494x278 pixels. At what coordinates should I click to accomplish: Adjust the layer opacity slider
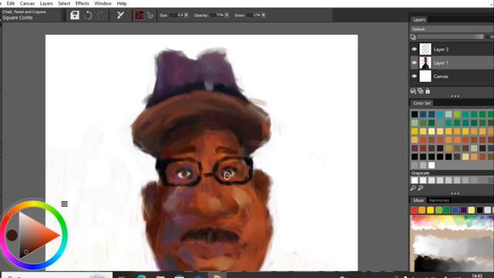[x=450, y=37]
